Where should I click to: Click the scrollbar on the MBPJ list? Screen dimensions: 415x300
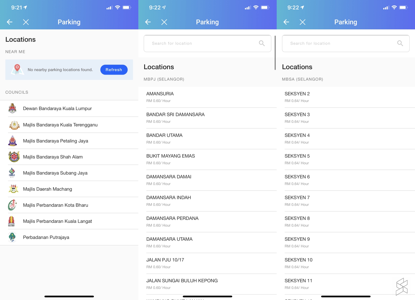click(275, 53)
